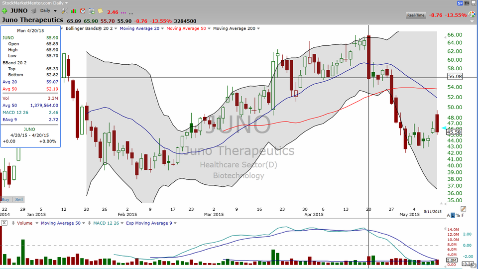Click the Buy button

[5, 199]
